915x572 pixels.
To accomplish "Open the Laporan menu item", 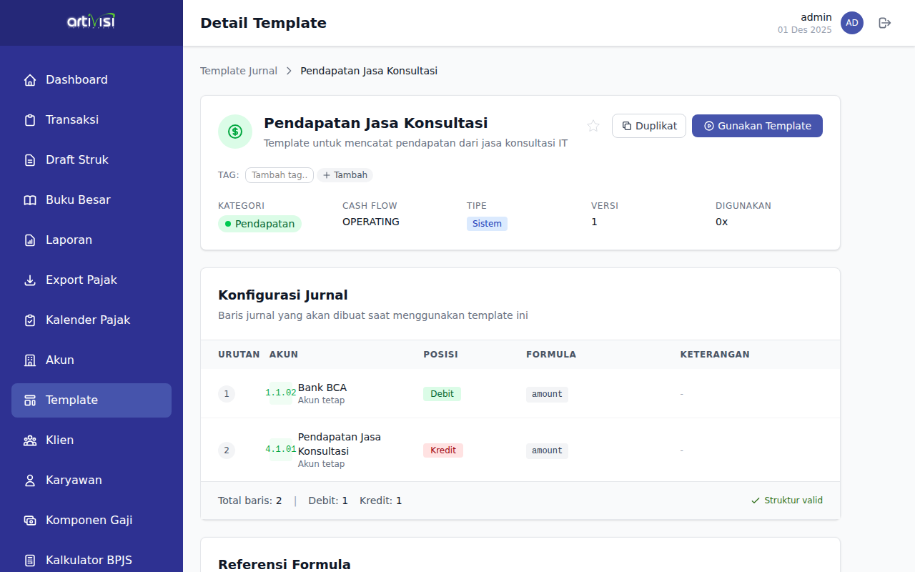I will [69, 240].
